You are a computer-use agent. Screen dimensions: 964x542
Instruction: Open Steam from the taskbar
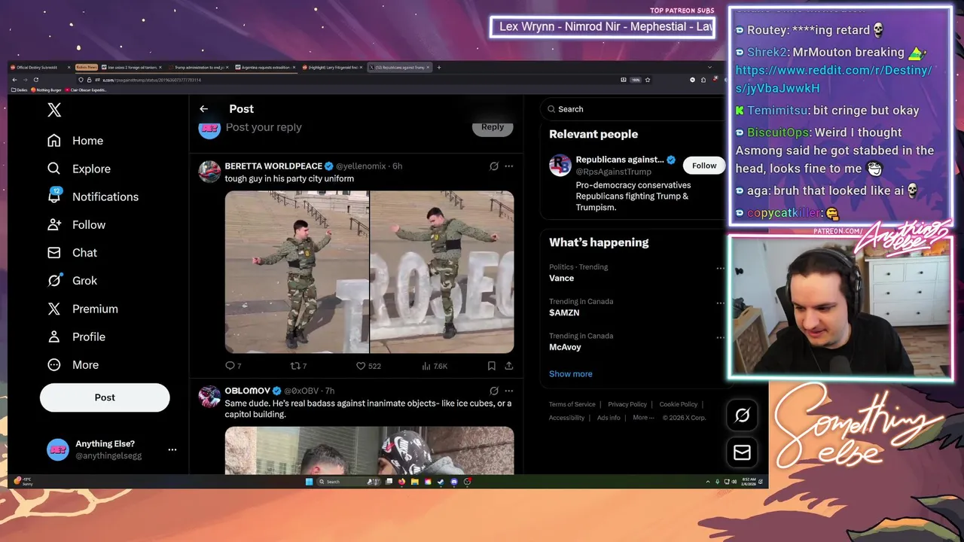(x=441, y=482)
